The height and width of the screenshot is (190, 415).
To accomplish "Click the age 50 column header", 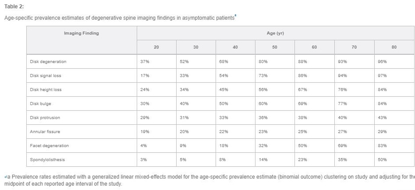I will click(x=275, y=47).
